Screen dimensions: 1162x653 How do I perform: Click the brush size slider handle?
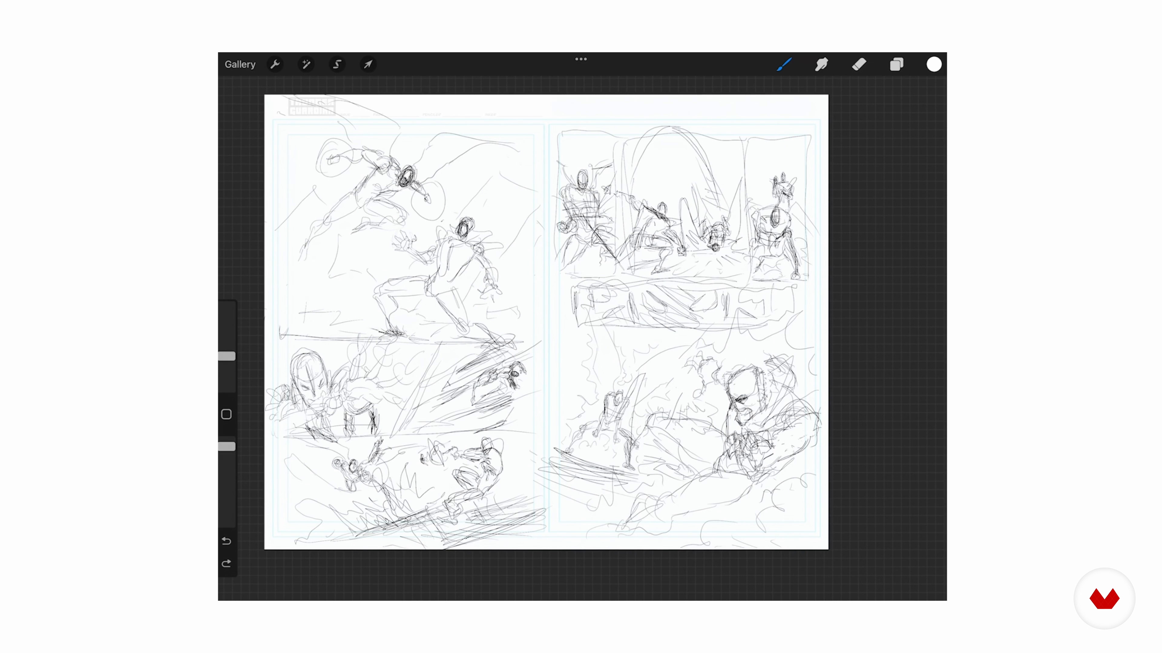click(x=227, y=356)
